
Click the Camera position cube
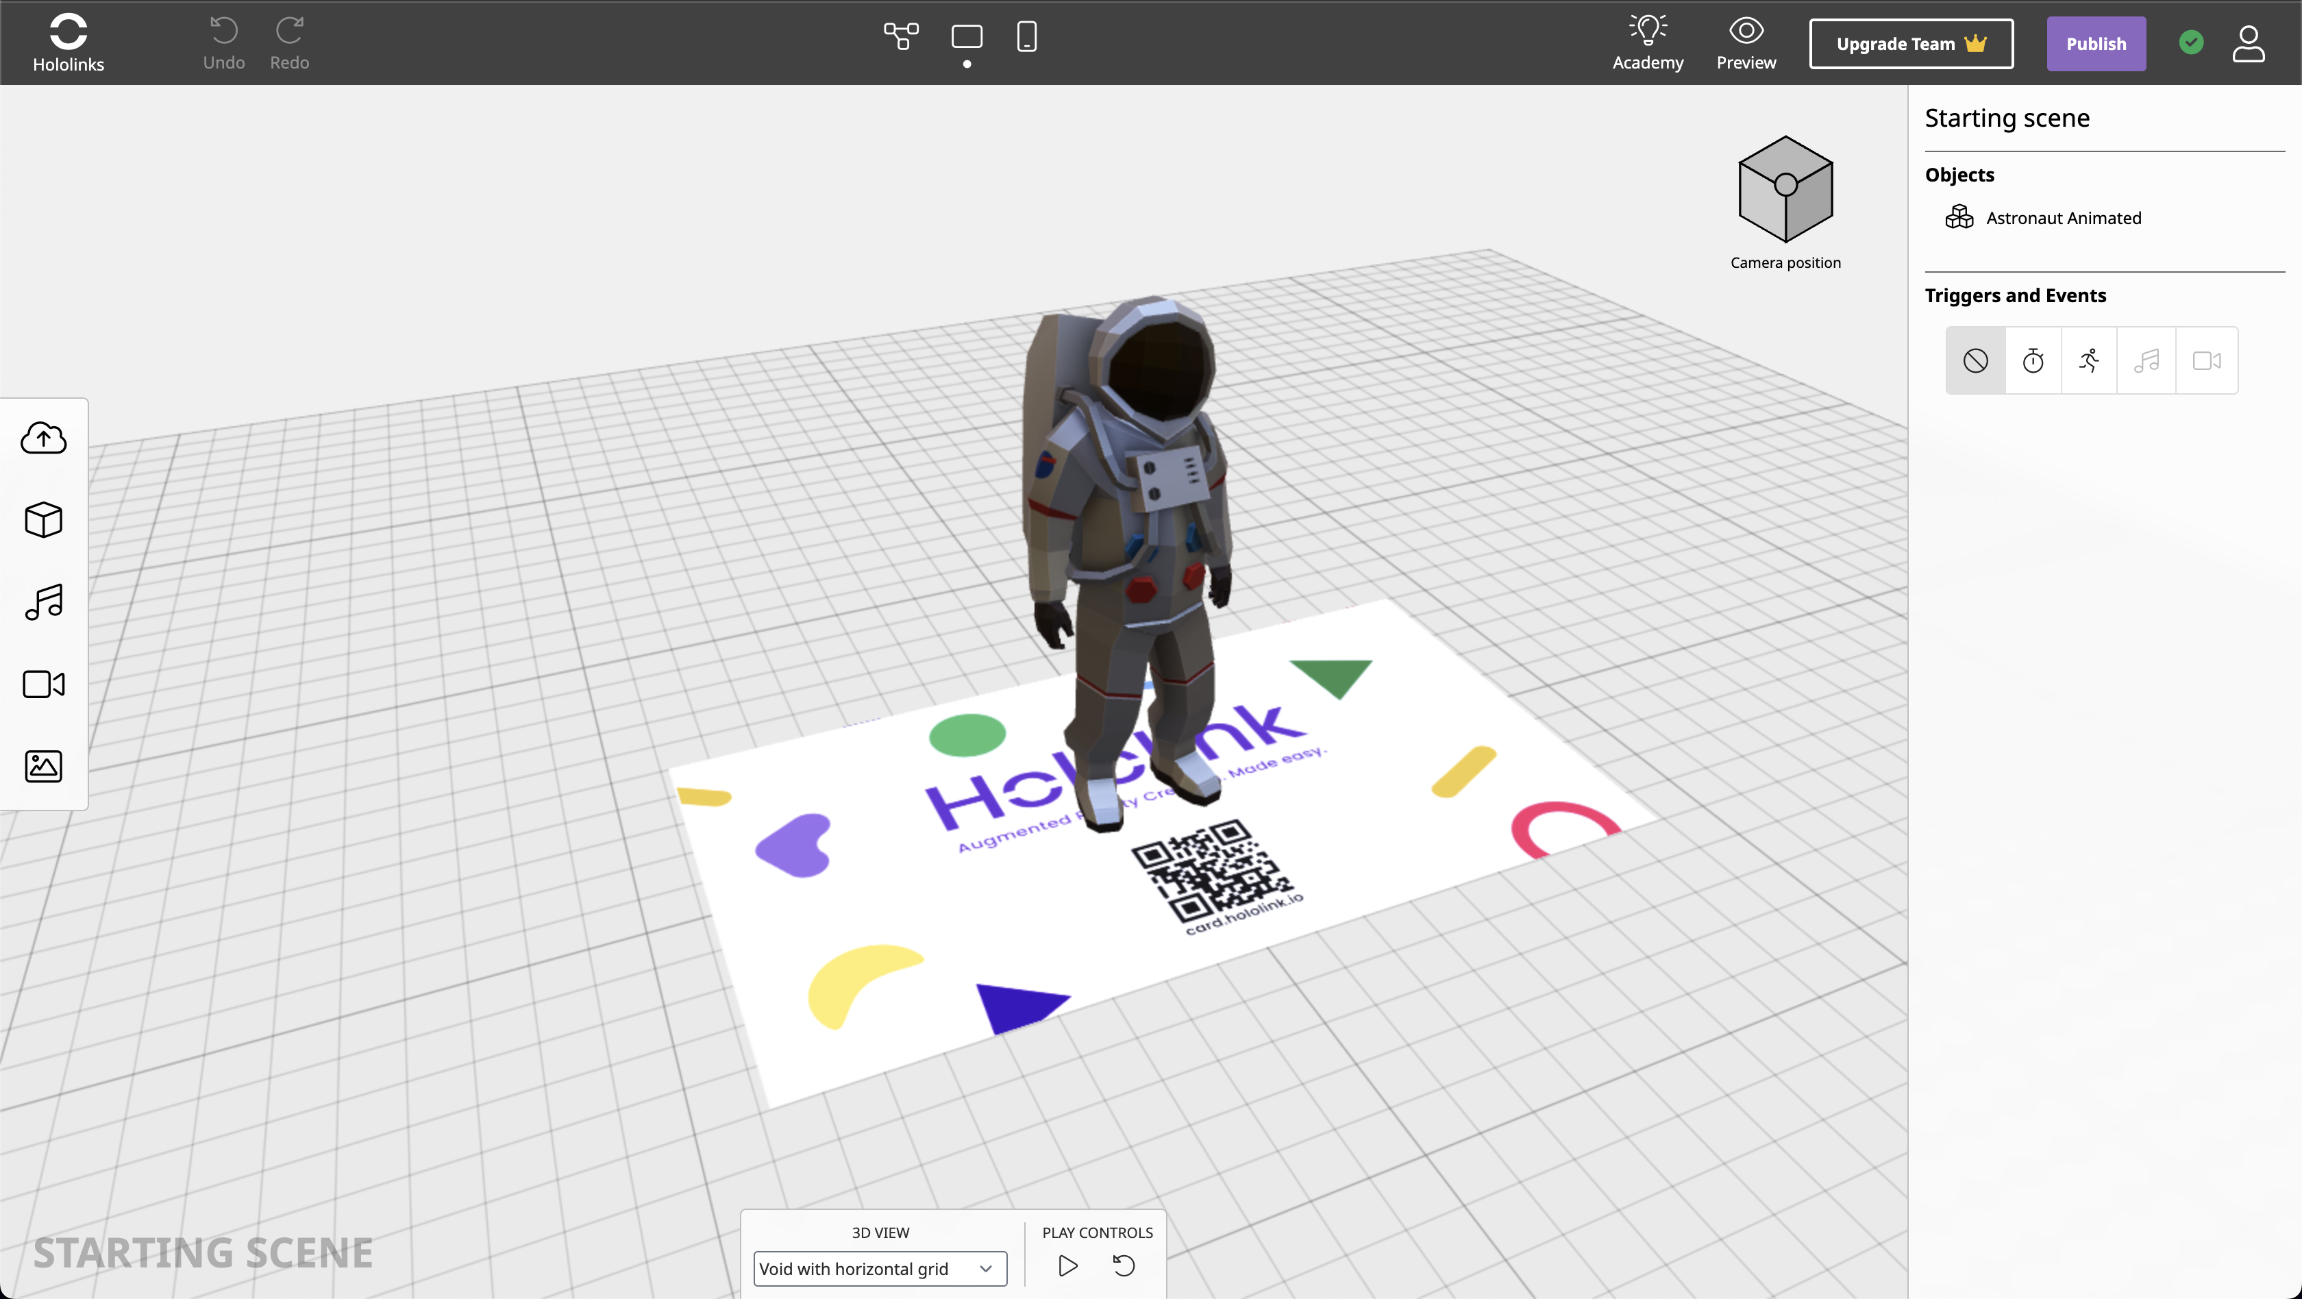tap(1785, 188)
